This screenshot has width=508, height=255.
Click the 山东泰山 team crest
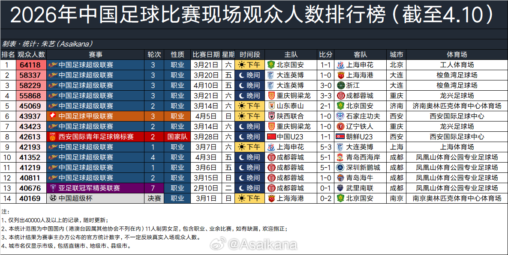[271, 106]
